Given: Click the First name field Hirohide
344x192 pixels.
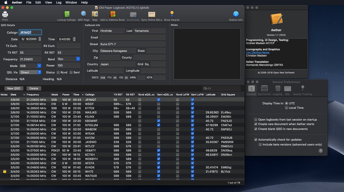Looking at the screenshot, I should [x=112, y=31].
